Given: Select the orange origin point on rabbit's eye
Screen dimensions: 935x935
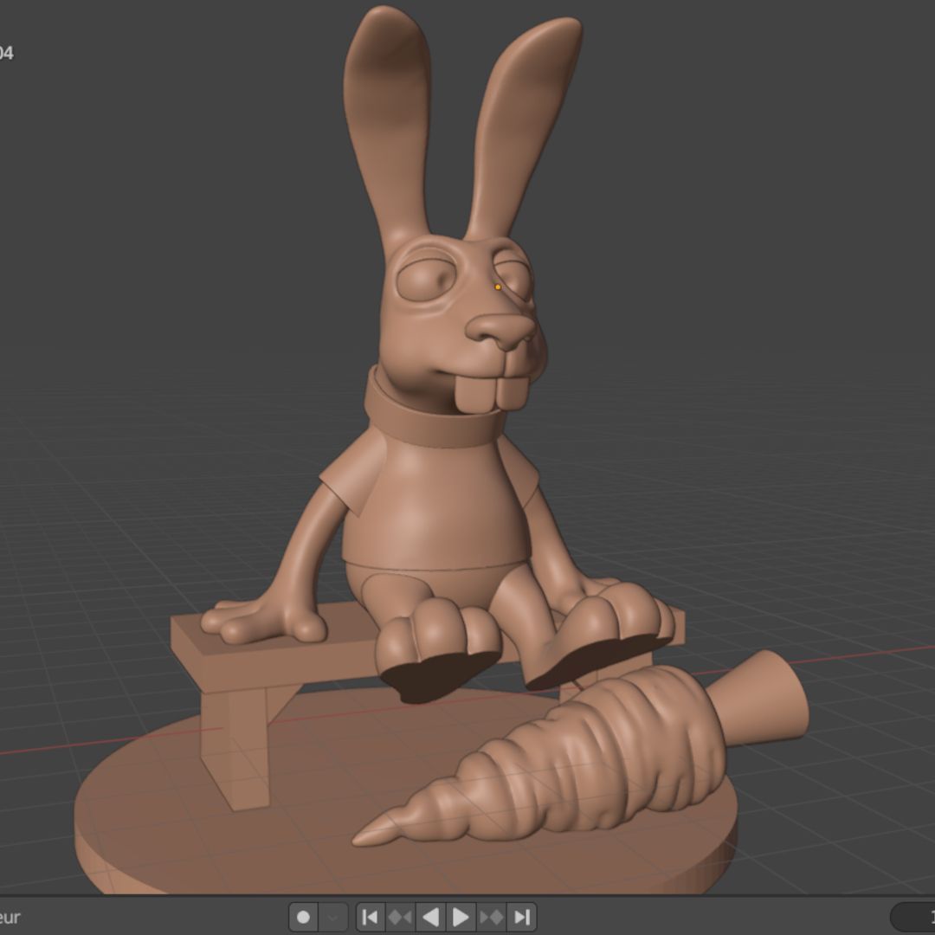Looking at the screenshot, I should (498, 287).
